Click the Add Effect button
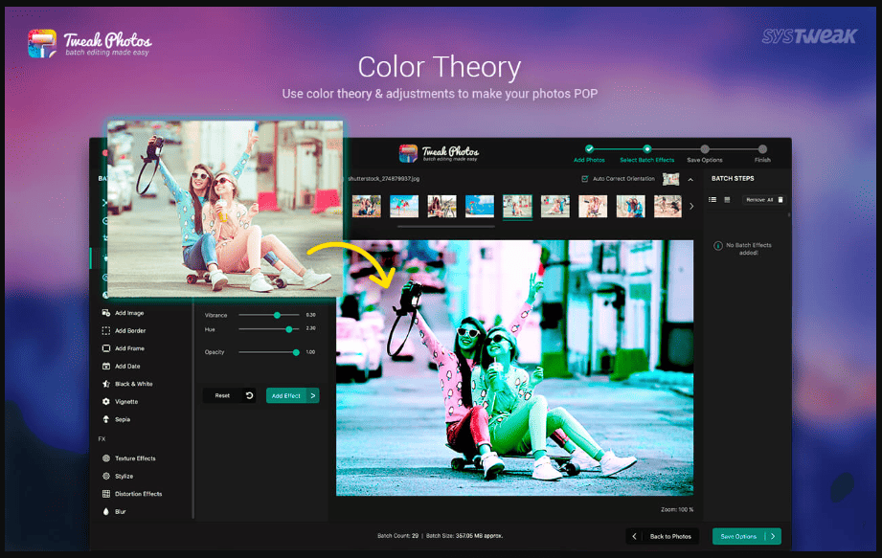 click(x=292, y=395)
